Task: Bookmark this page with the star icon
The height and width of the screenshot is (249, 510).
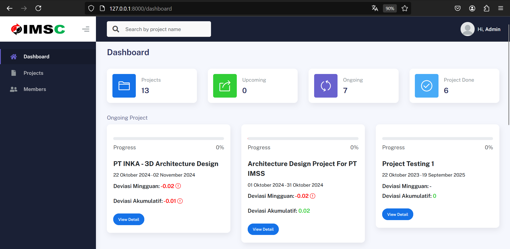Action: tap(404, 8)
